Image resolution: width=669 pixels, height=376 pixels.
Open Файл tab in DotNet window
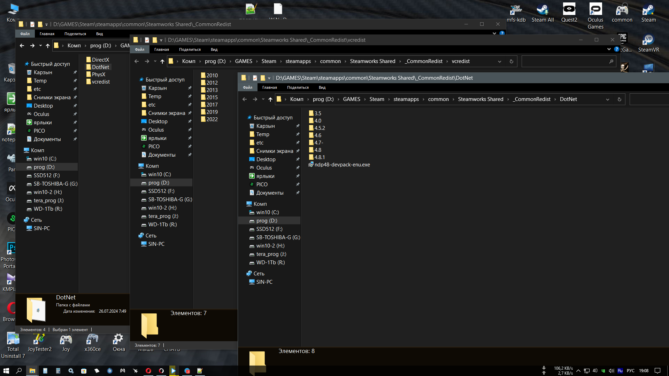[248, 87]
